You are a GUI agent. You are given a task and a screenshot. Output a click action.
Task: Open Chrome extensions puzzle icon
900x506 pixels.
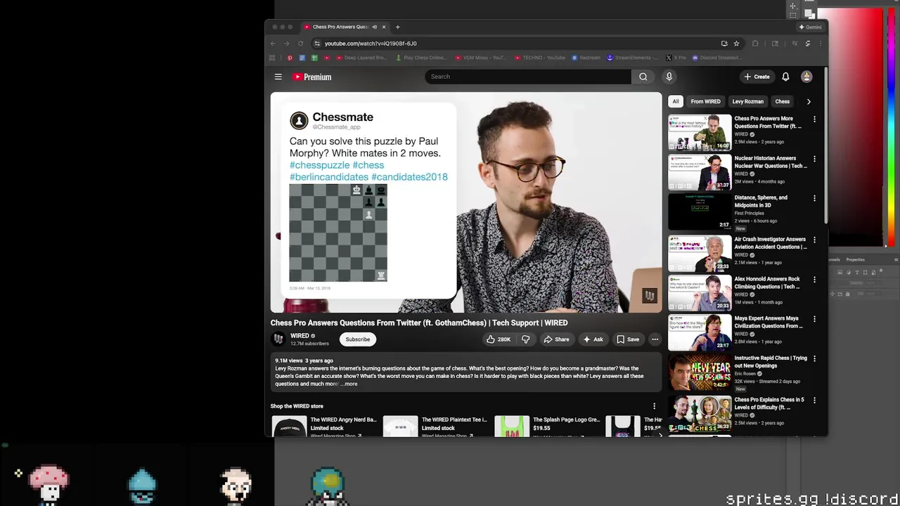coord(755,44)
